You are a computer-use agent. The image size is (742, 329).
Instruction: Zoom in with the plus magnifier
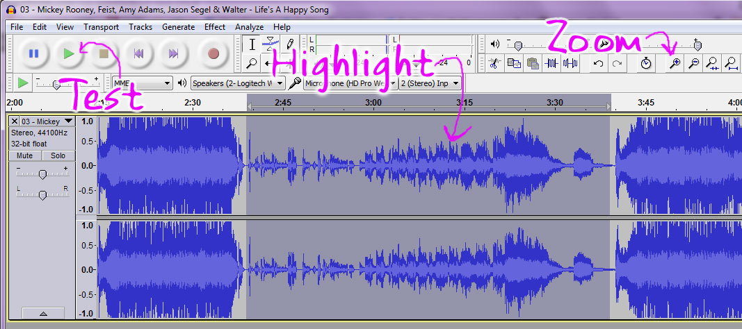pos(675,62)
